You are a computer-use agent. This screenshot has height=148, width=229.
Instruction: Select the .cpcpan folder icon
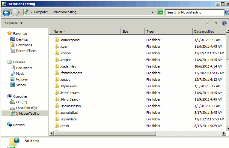click(57, 59)
